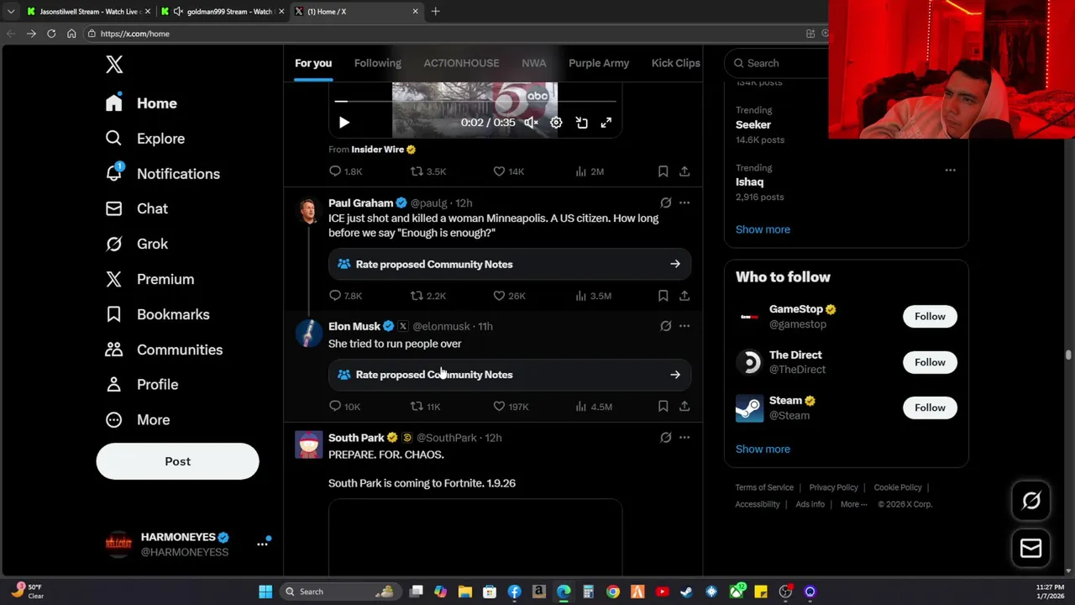The image size is (1075, 605).
Task: Follow Steam account
Action: pyautogui.click(x=930, y=408)
